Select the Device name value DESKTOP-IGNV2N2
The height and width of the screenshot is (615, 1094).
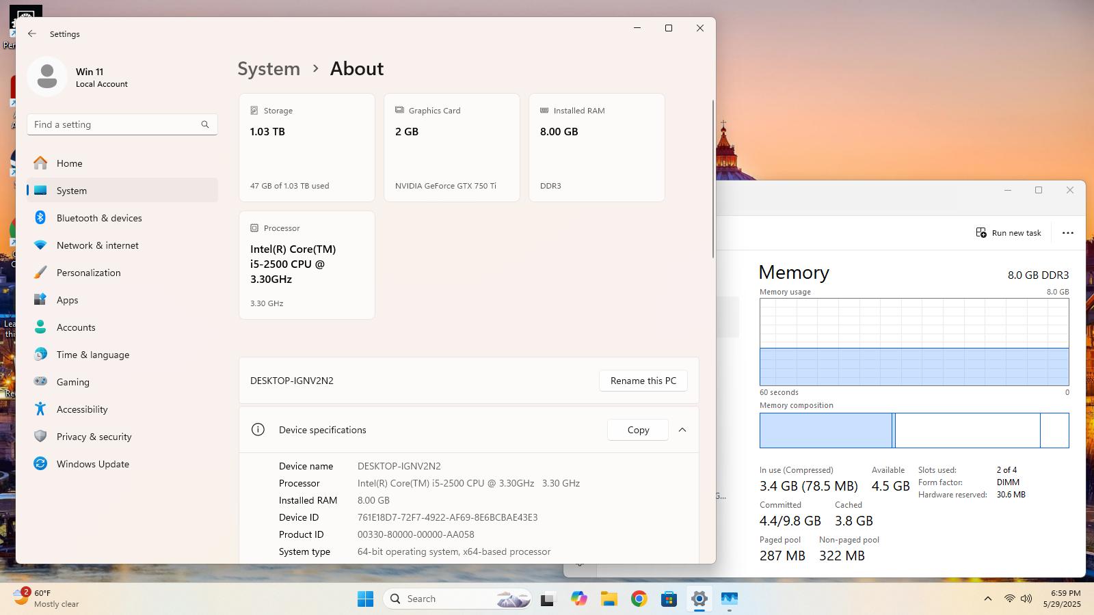pos(399,466)
